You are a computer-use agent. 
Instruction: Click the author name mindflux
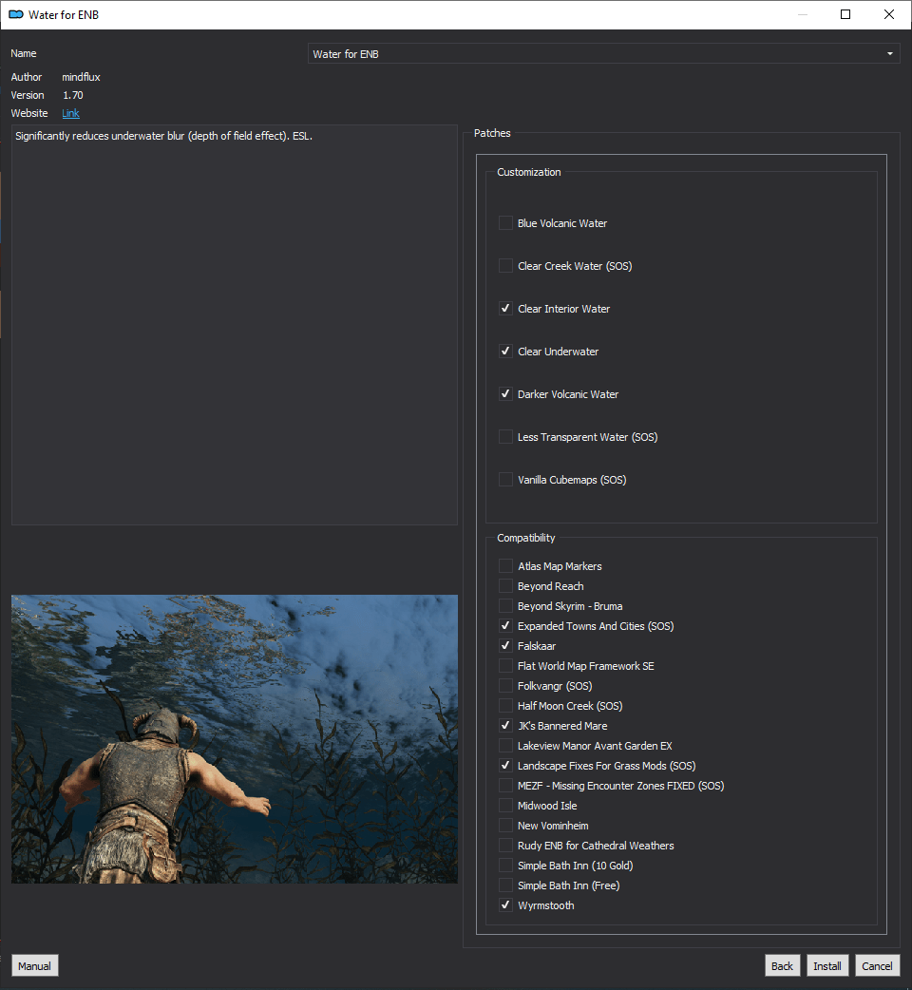tap(81, 77)
